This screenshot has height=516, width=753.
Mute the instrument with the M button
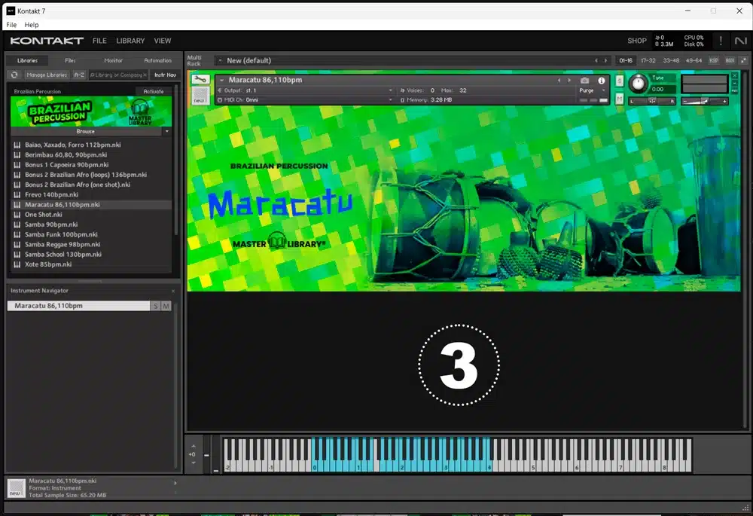pyautogui.click(x=620, y=99)
